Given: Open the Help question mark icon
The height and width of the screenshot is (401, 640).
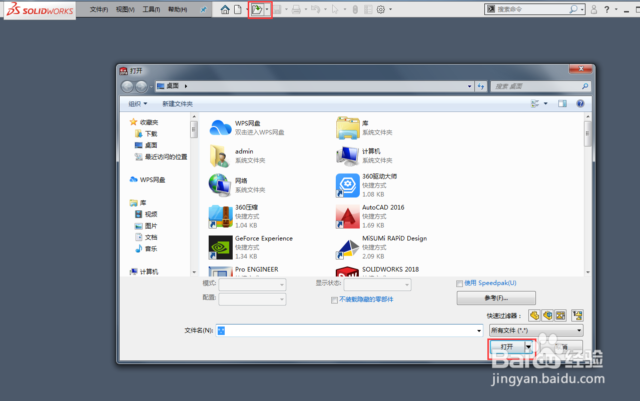Looking at the screenshot, I should coord(607,9).
